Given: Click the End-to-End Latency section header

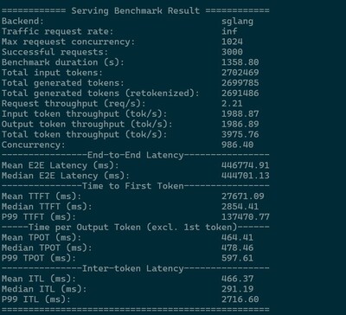Looking at the screenshot, I should coord(136,155).
